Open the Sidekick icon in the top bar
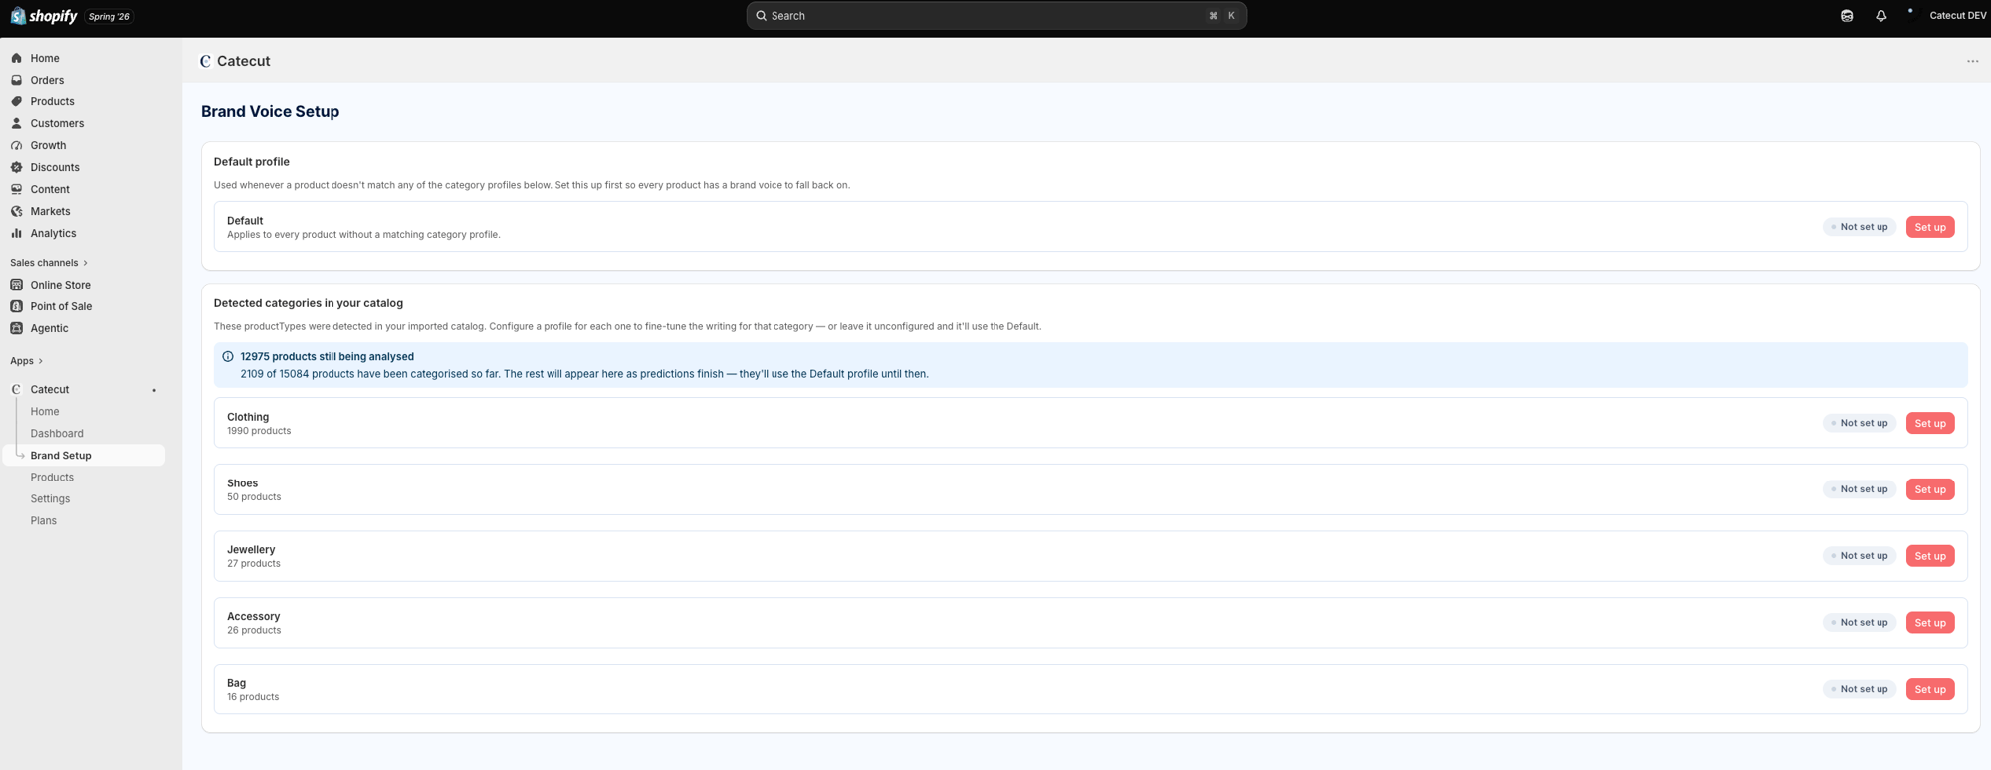The height and width of the screenshot is (770, 1991). tap(1847, 16)
